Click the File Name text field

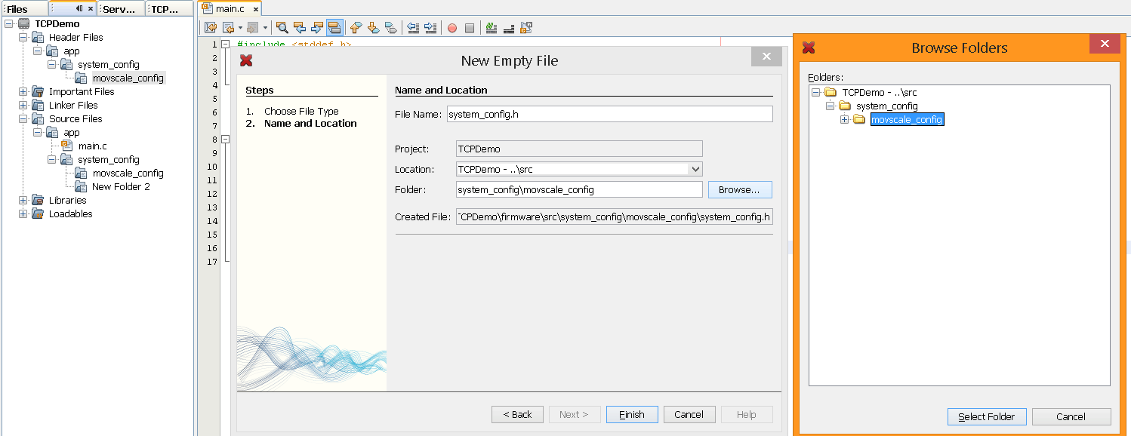click(x=609, y=115)
